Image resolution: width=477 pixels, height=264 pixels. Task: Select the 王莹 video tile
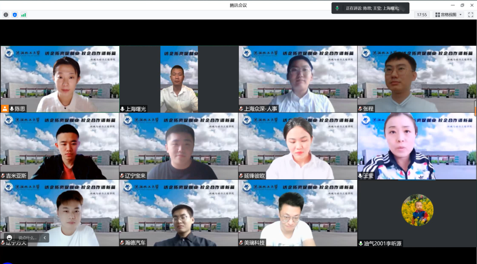[x=417, y=145]
